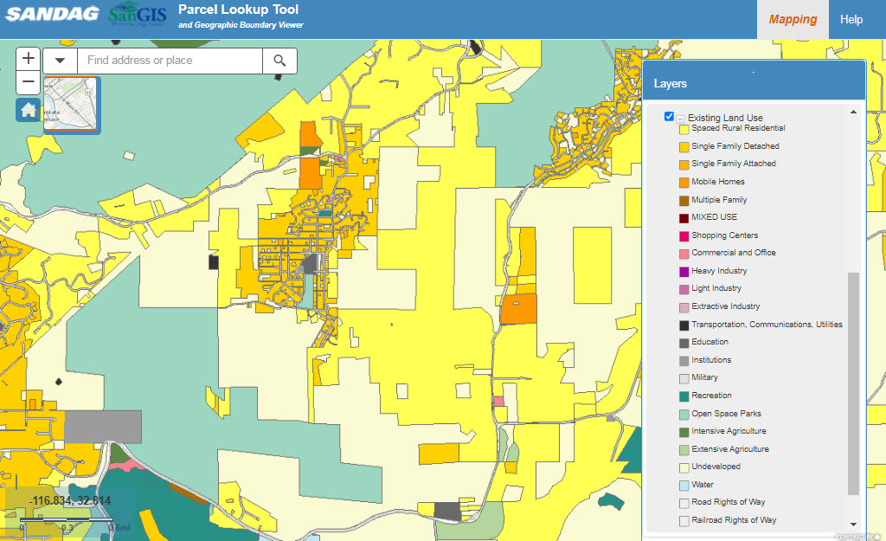Viewport: 886px width, 541px height.
Task: Click the Layers panel header
Action: click(x=753, y=84)
